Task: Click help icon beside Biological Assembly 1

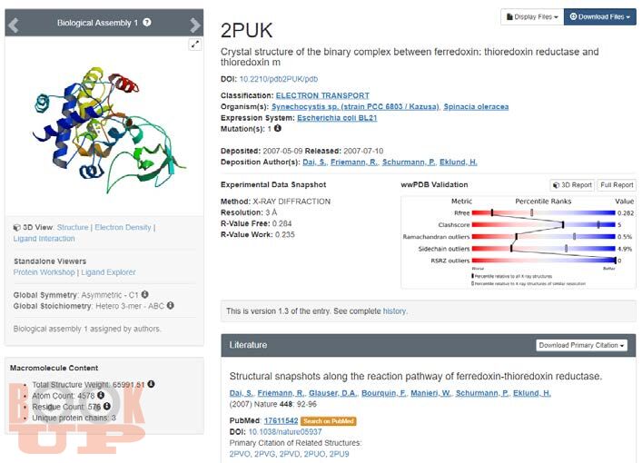Action: pos(147,22)
